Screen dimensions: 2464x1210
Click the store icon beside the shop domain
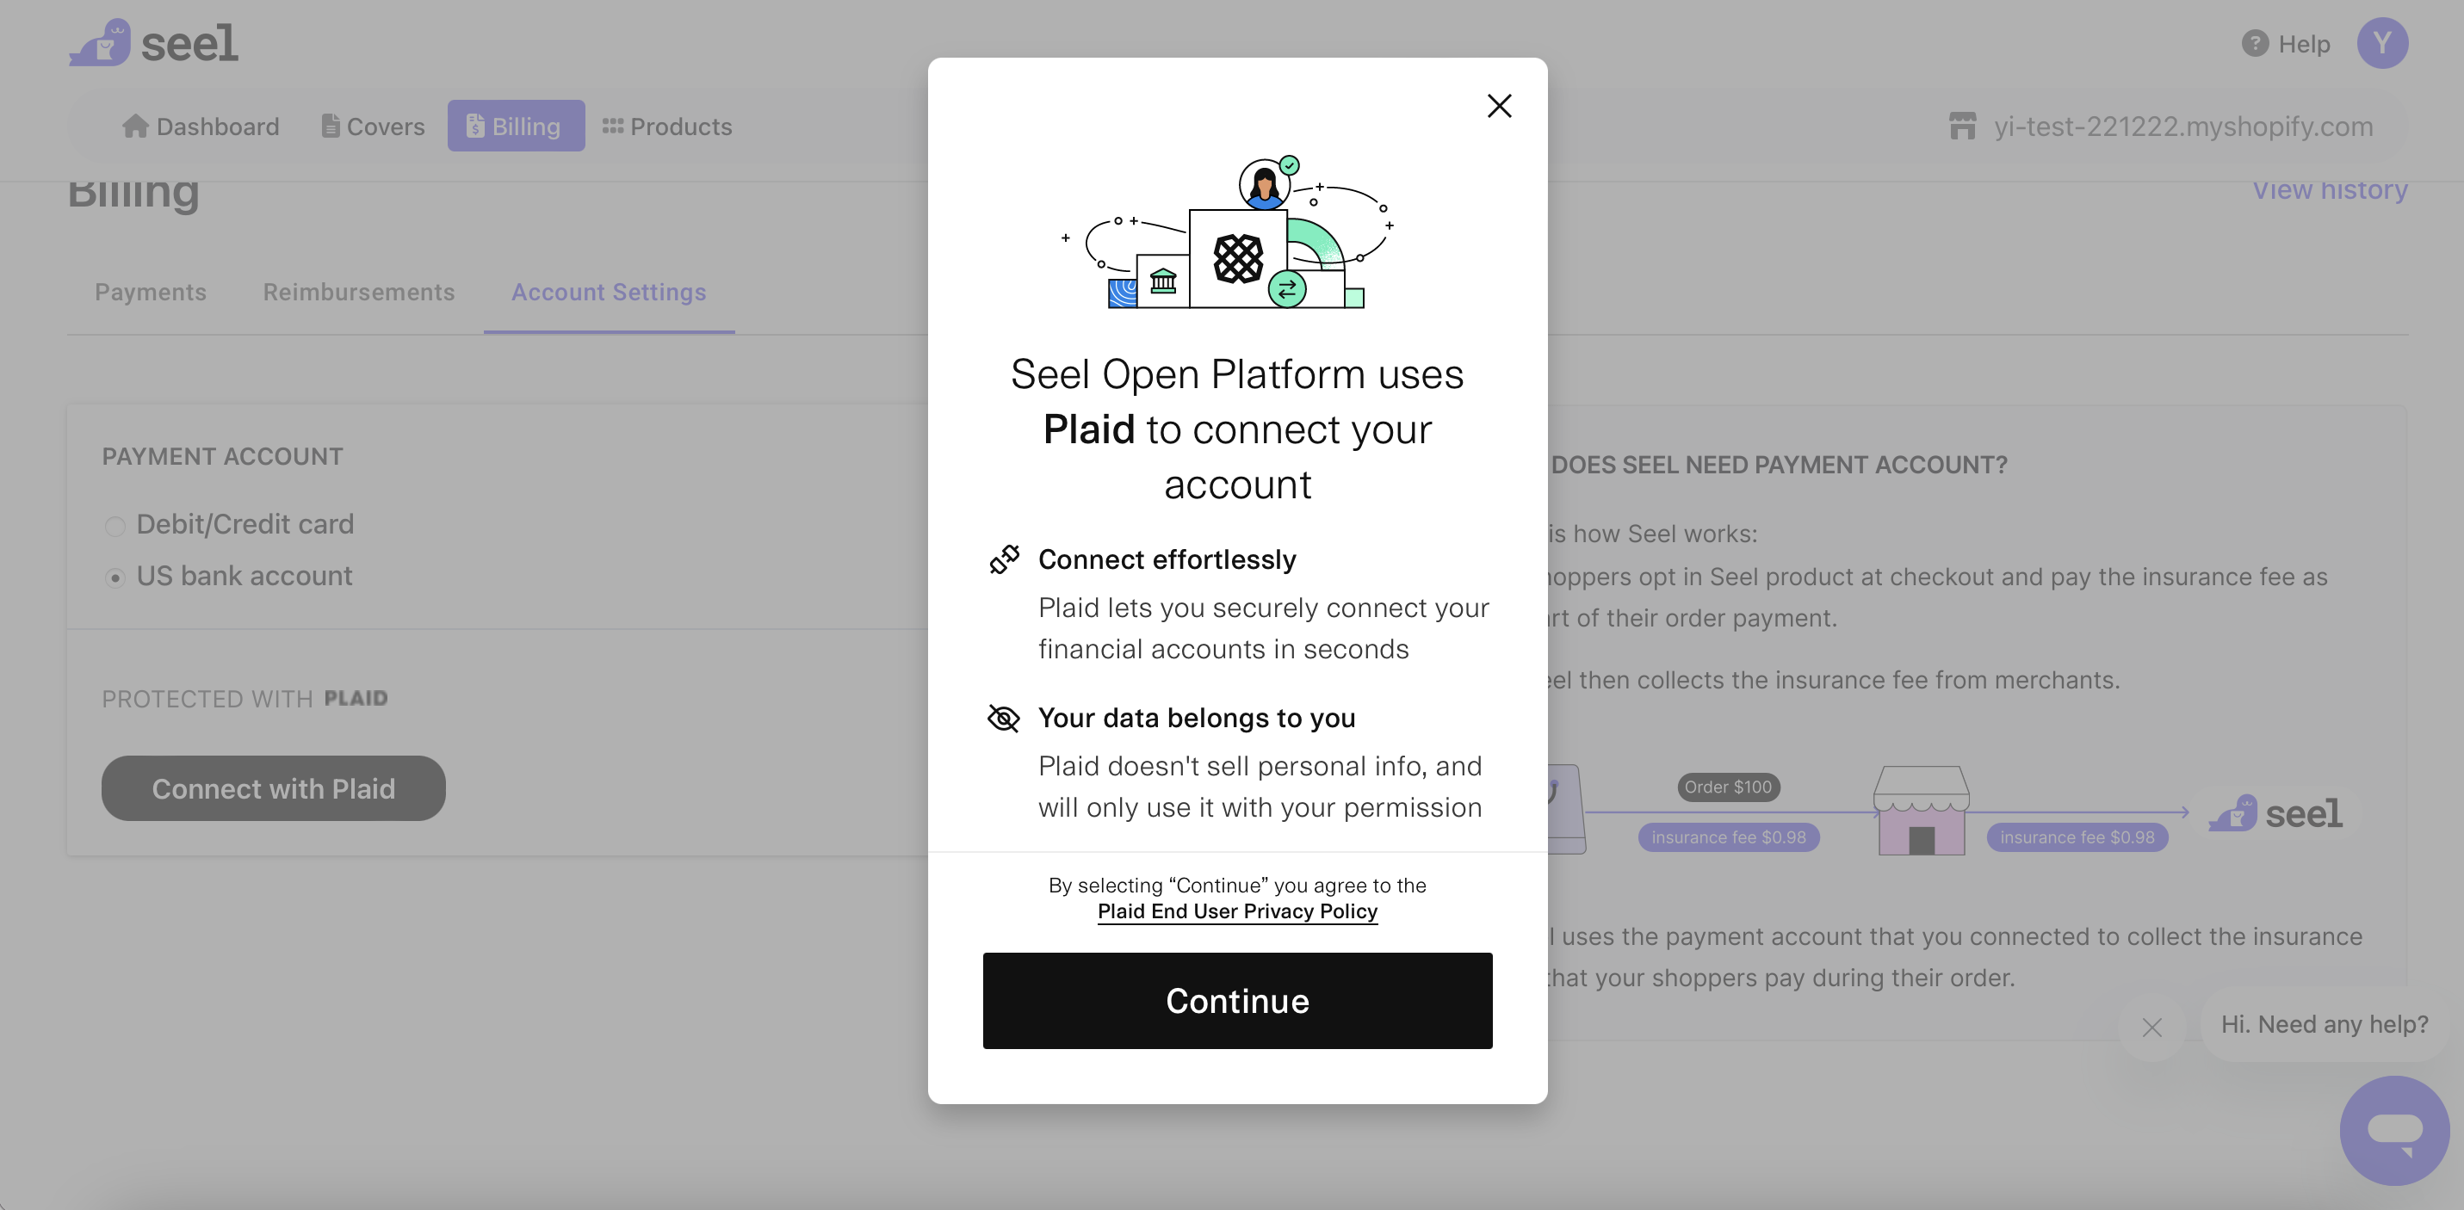[x=1962, y=127]
